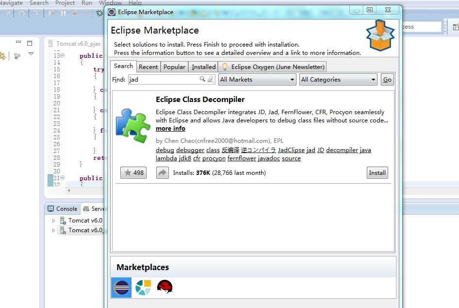Screen dimensions: 459x308
Task: Click the lambda tag link
Action: point(166,158)
